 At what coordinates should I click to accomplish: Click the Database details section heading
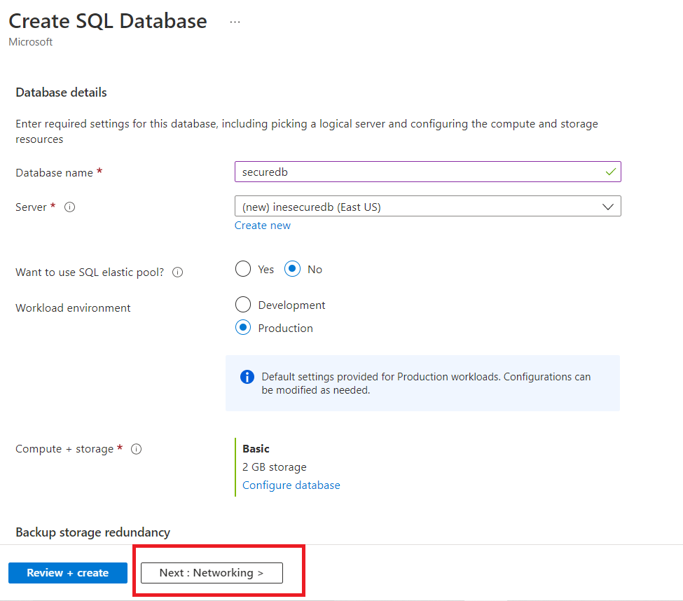[x=61, y=92]
